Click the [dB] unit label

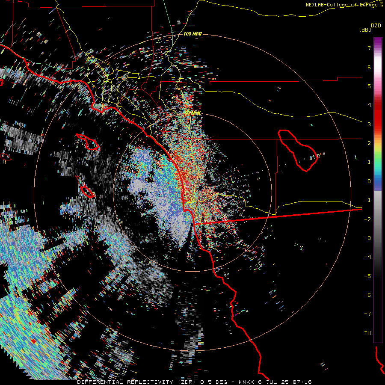coord(365,30)
